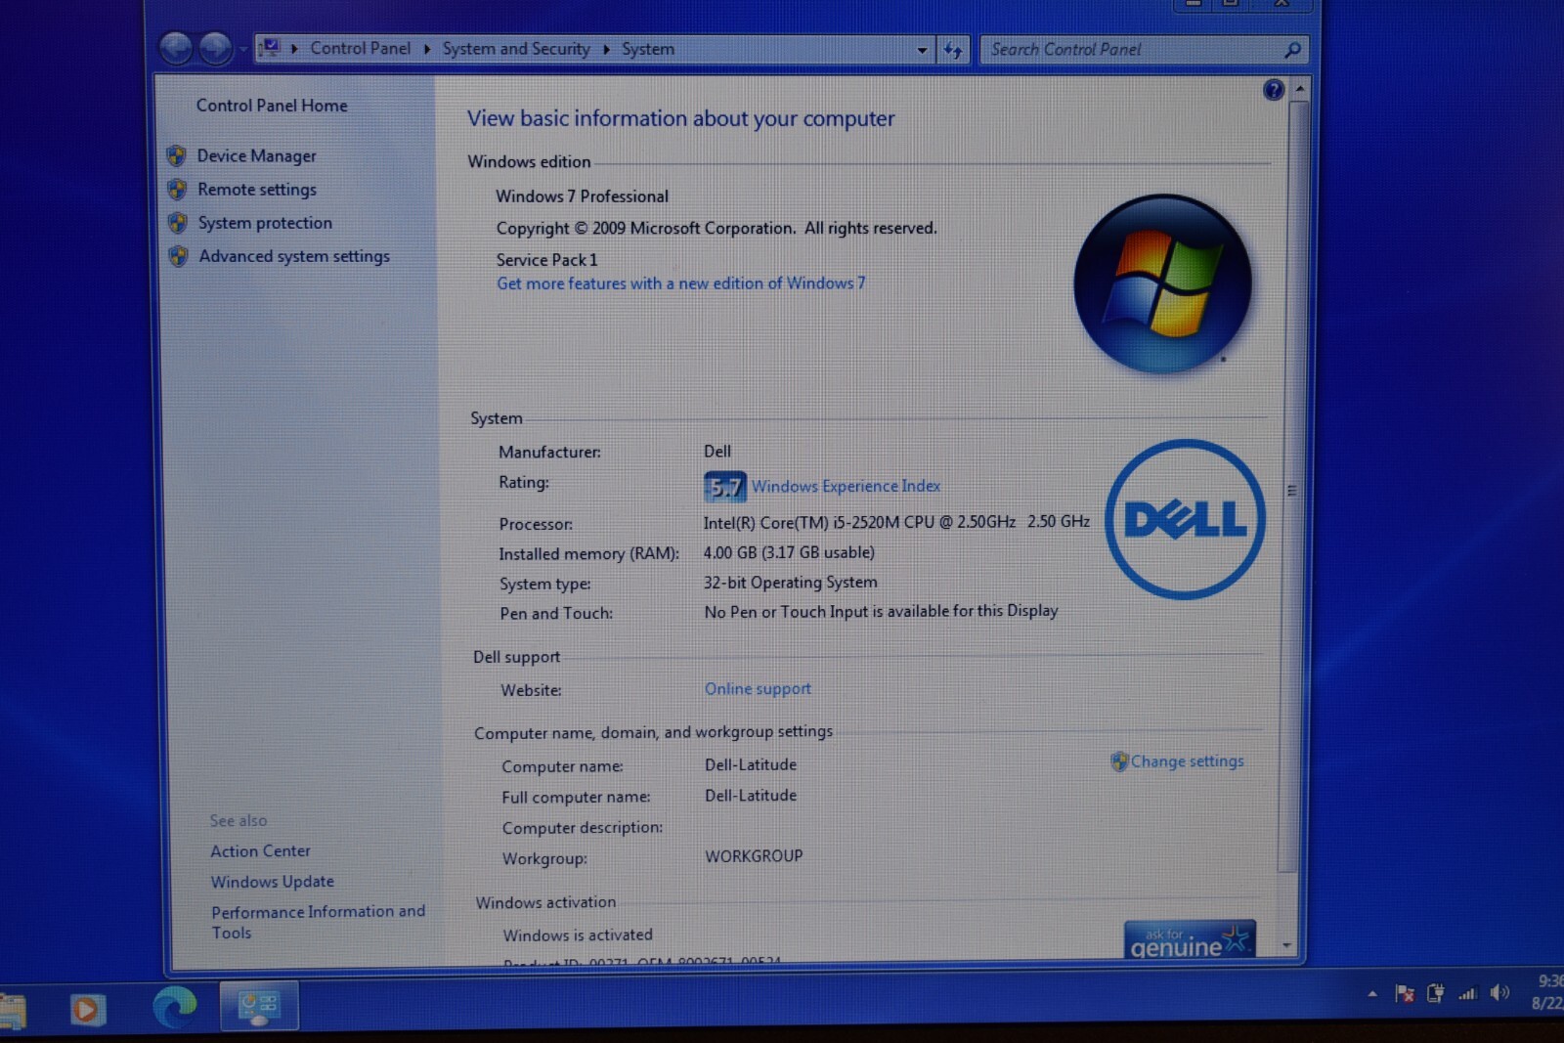1564x1043 pixels.
Task: Click the Control Panel taskbar button
Action: click(259, 1007)
